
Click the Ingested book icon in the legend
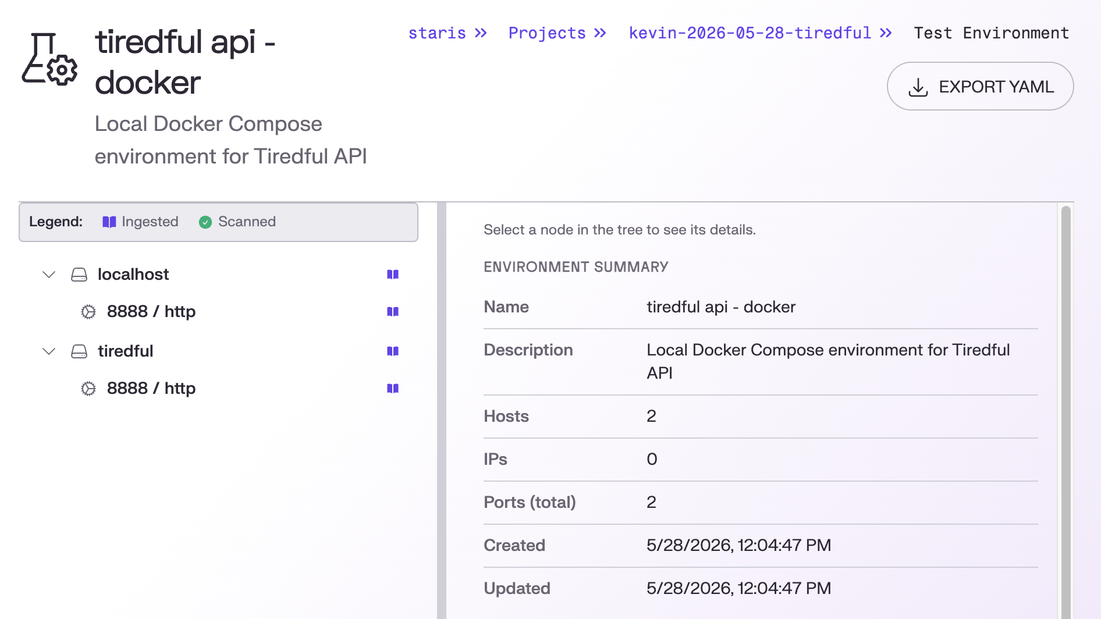(109, 222)
